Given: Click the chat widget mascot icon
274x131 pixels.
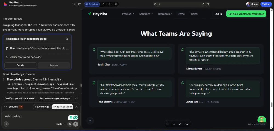Looking at the screenshot, I should (262, 120).
